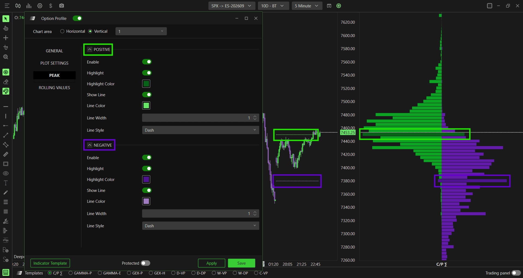Select the ellipse drawing tool

6,173
